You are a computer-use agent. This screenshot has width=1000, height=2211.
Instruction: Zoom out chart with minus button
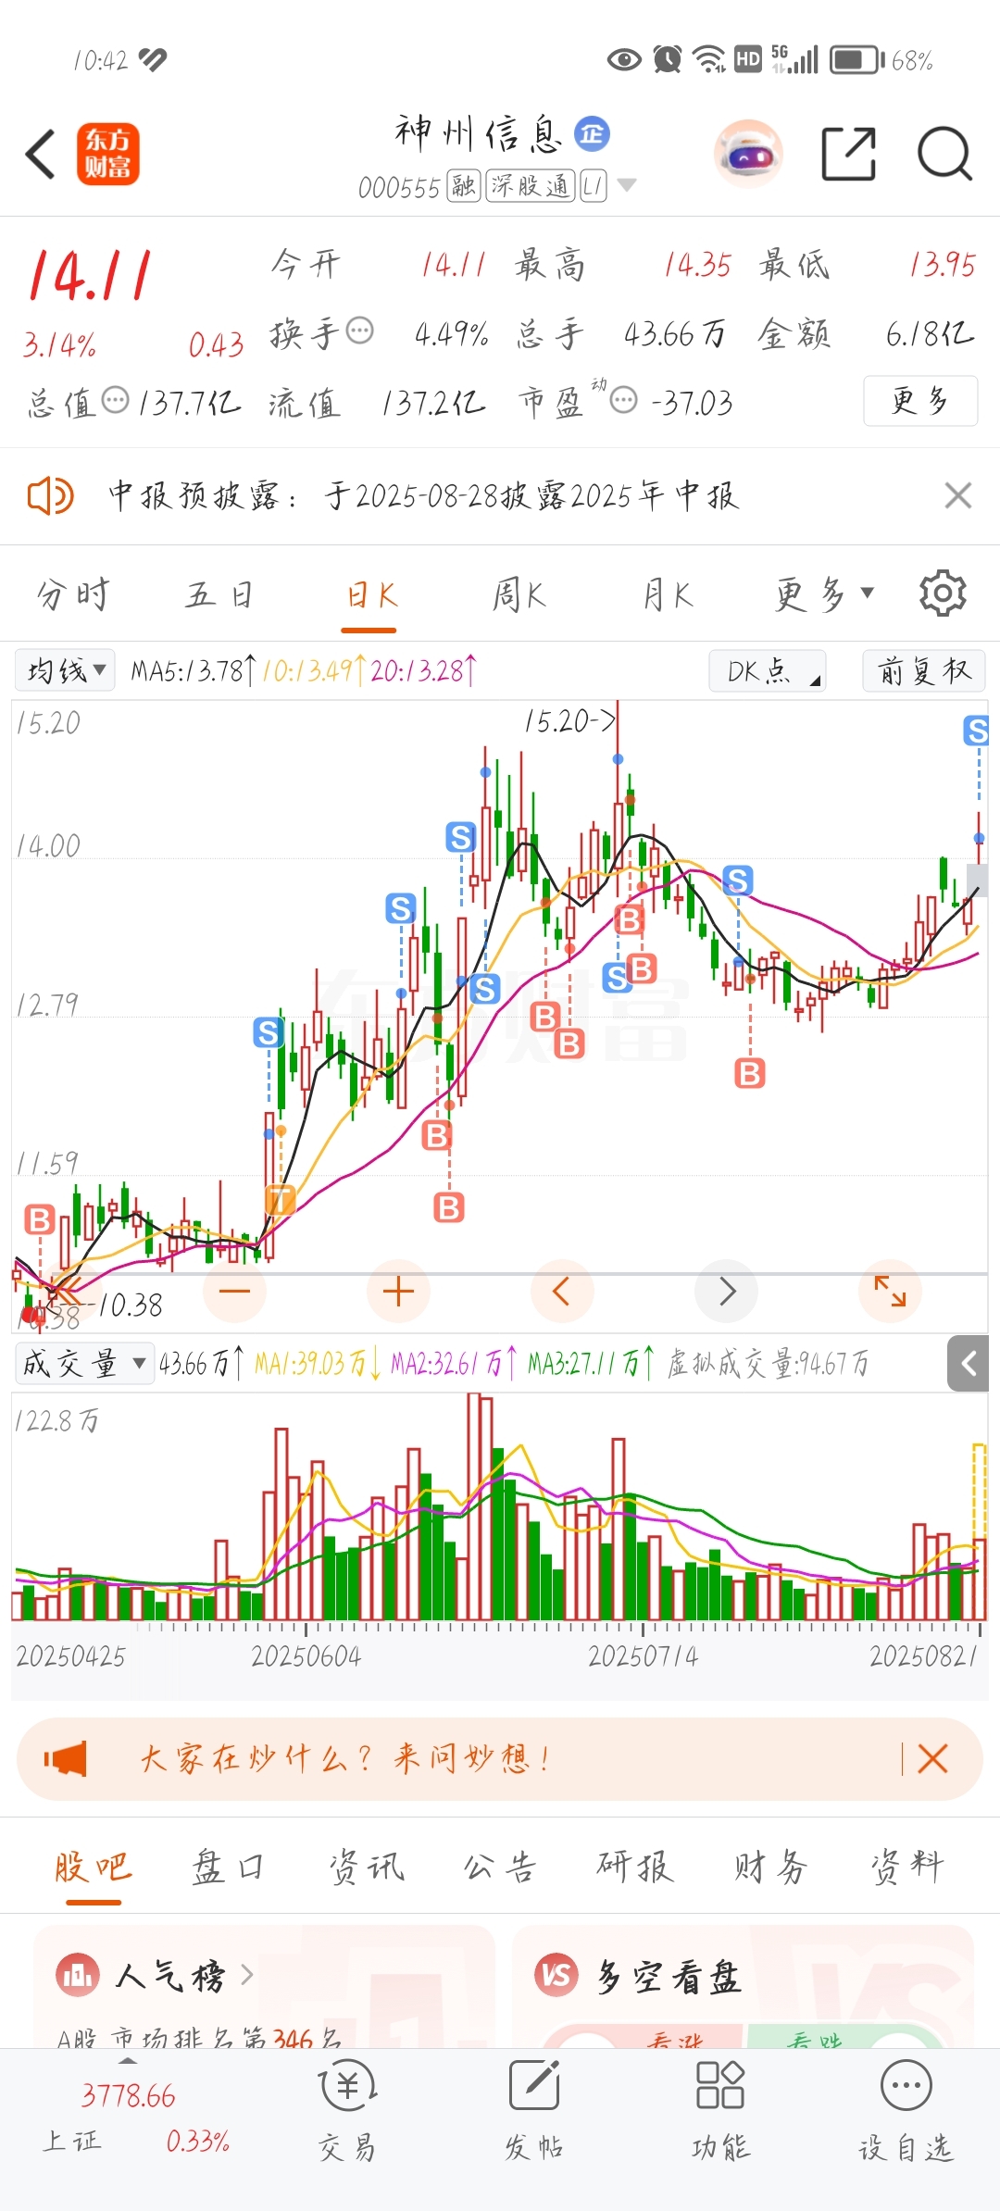(235, 1291)
